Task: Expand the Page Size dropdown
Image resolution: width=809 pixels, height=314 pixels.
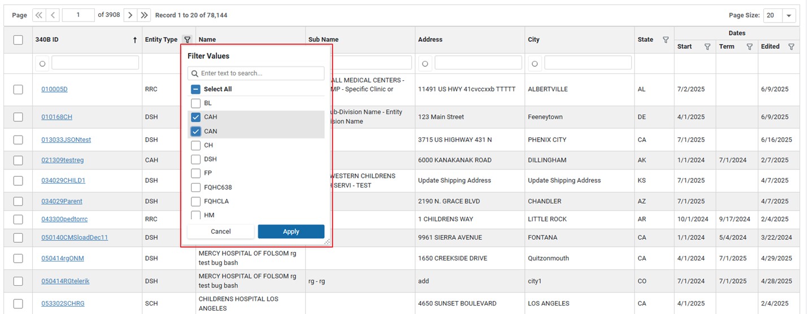Action: coord(789,16)
